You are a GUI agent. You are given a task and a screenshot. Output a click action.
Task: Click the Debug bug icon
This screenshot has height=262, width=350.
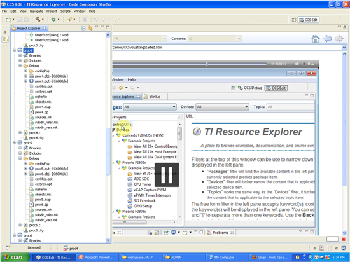tap(53, 20)
